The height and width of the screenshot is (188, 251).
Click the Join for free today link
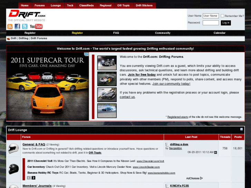point(142,75)
